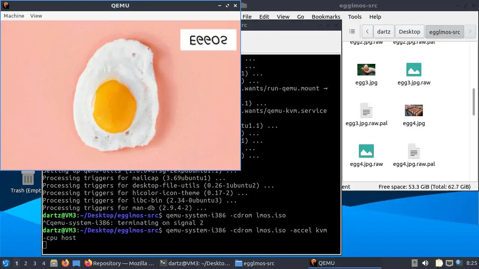Go to the Desktop folder in path bar
The height and width of the screenshot is (269, 479).
click(409, 32)
